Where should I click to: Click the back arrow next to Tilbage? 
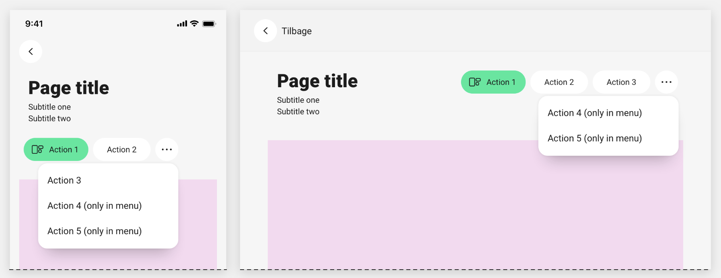coord(265,31)
